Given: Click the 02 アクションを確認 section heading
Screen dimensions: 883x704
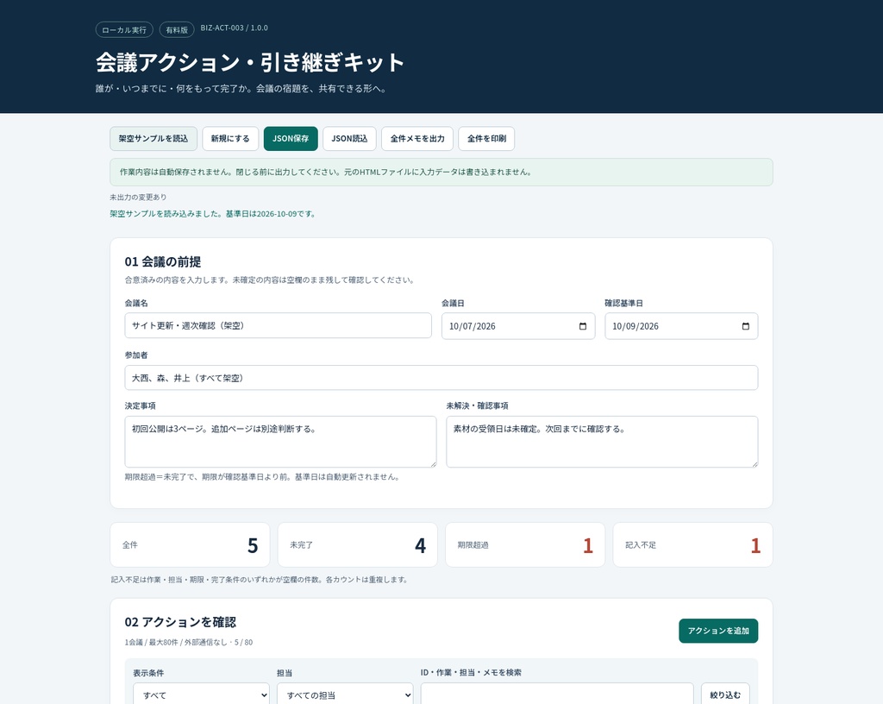Looking at the screenshot, I should (180, 622).
